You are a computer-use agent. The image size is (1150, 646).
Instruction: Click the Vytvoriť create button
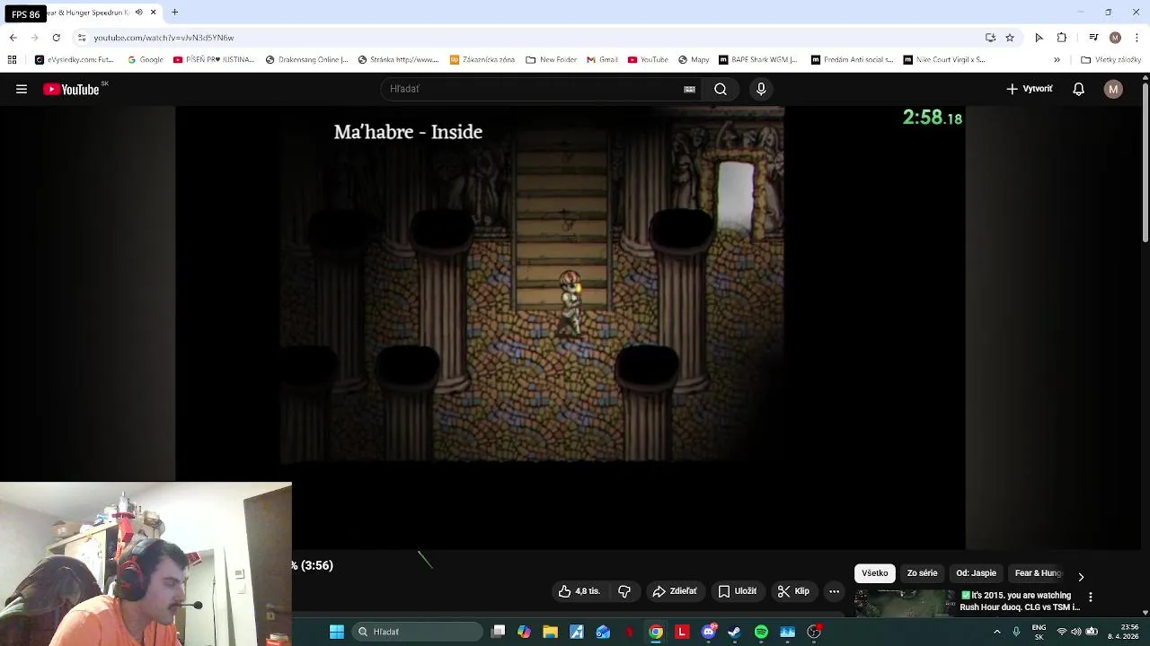coord(1029,89)
